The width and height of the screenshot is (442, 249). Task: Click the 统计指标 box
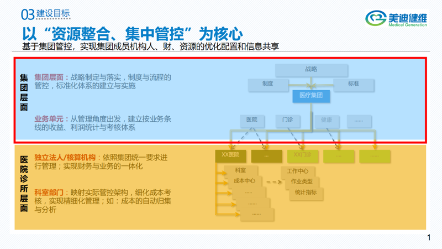click(306, 193)
